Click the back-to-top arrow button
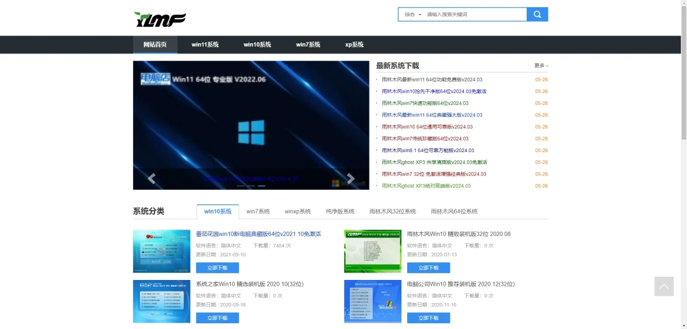The width and height of the screenshot is (687, 329). [x=664, y=286]
